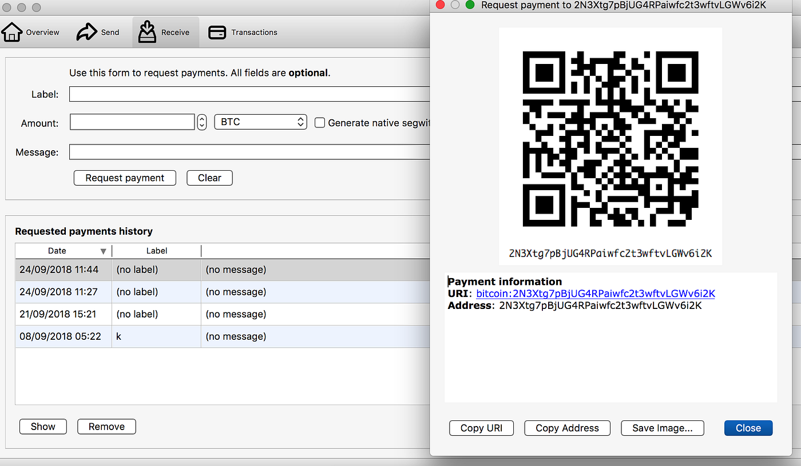801x466 pixels.
Task: Click address caption under QR code
Action: (610, 254)
